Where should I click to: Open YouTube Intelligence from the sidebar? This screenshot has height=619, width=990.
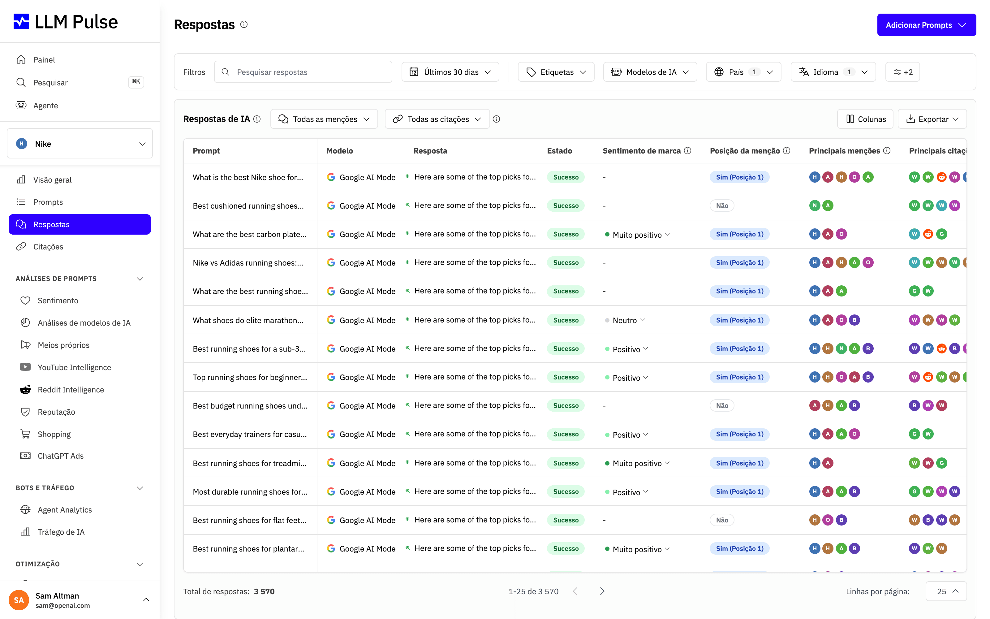[x=74, y=367]
